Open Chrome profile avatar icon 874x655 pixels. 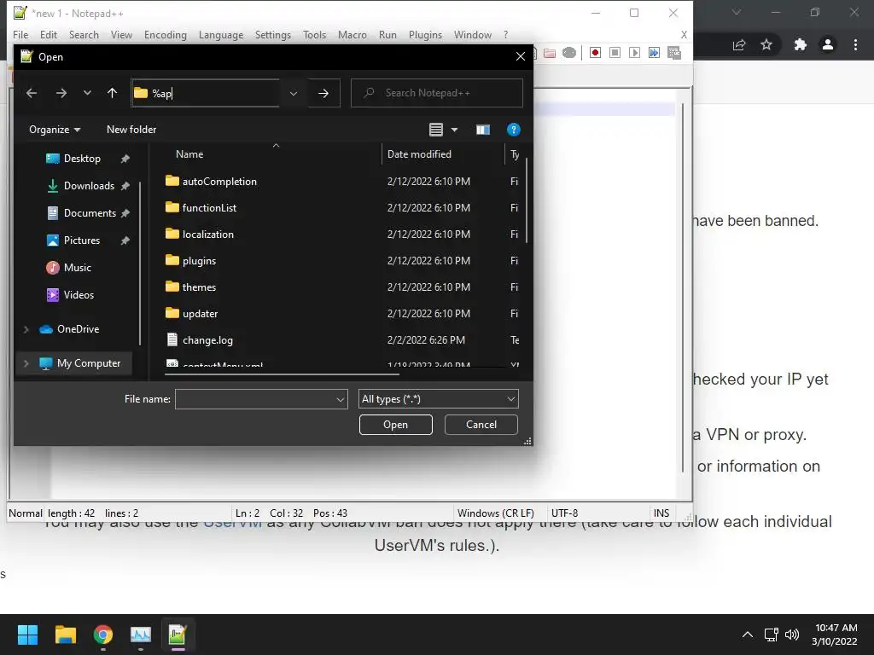click(828, 44)
